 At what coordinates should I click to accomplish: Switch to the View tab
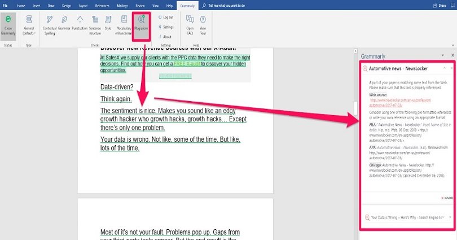156,6
